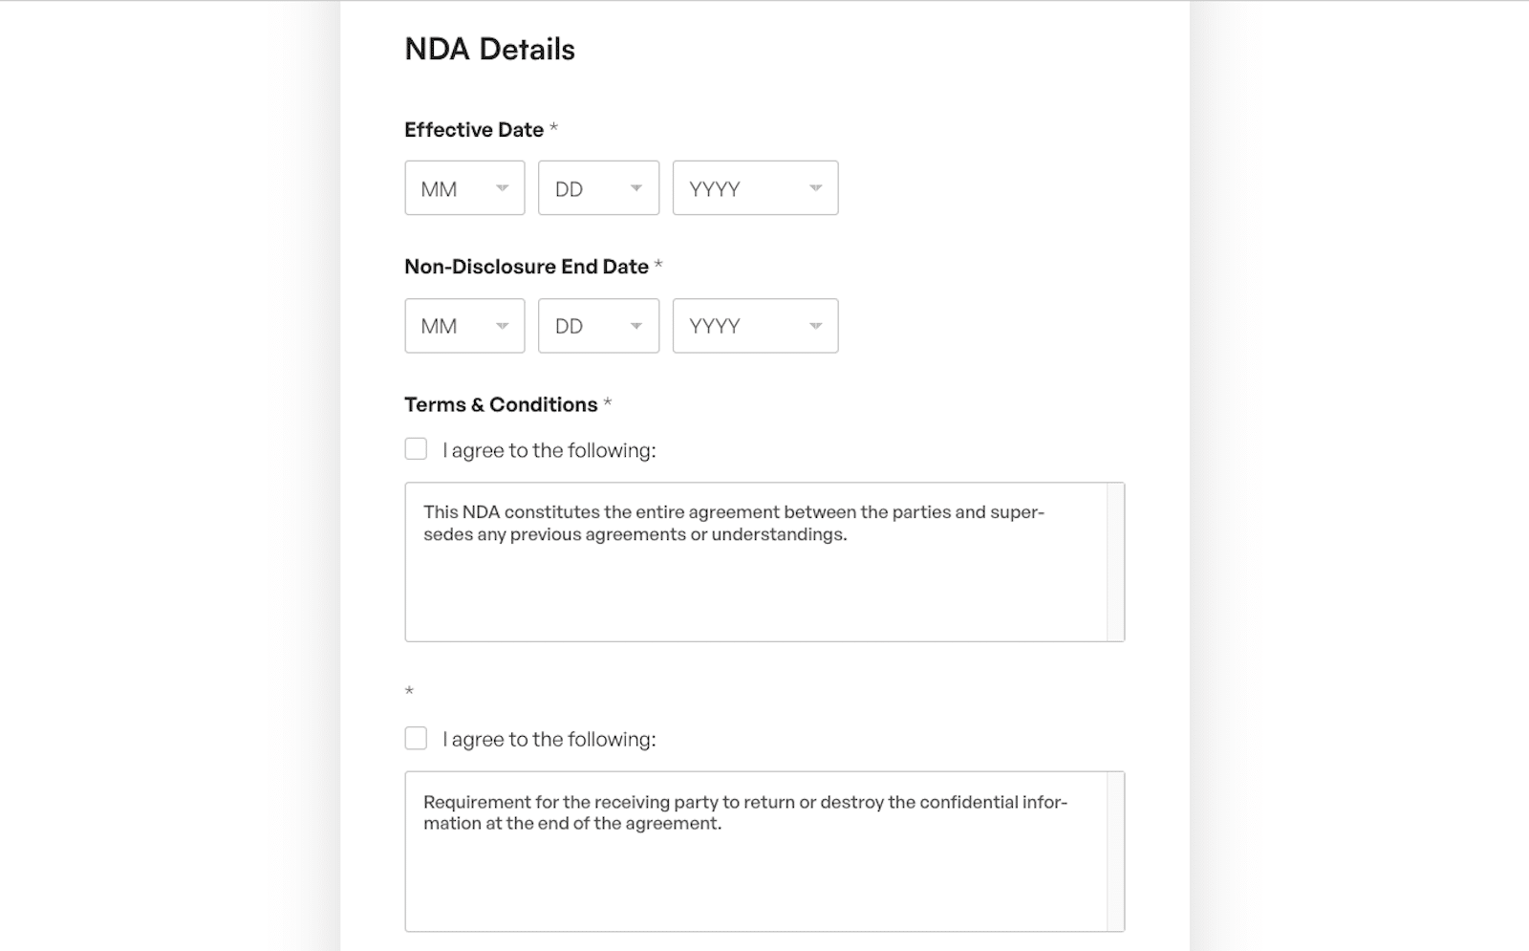This screenshot has width=1529, height=951.
Task: Open the DD dropdown under Non-Disclosure End Date
Action: tap(598, 326)
